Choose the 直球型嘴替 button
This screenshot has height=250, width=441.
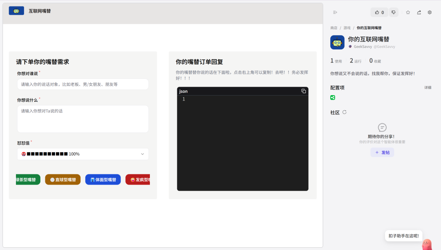click(x=63, y=180)
